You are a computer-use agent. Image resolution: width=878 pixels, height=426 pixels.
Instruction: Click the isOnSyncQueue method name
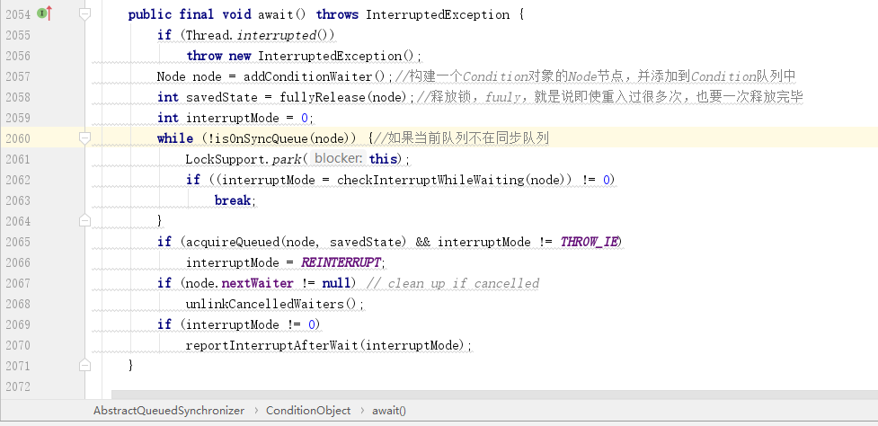[x=260, y=138]
